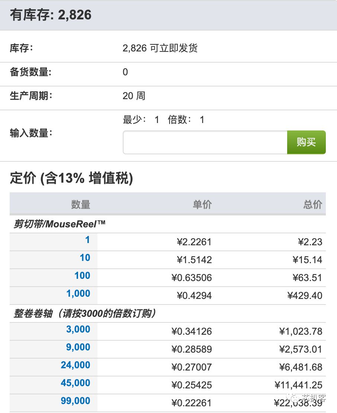Click the 定价 (含13% 增值税) heading
This screenshot has width=337, height=413.
pos(71,178)
